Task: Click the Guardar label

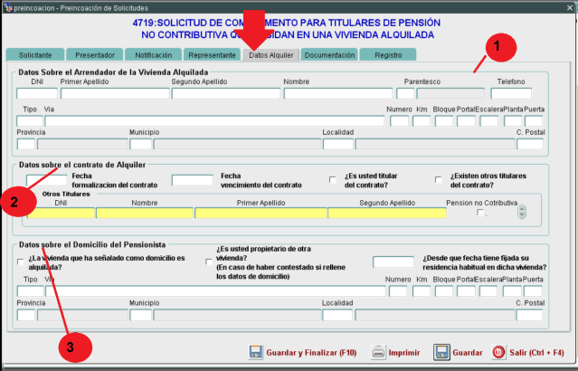Action: 468,353
